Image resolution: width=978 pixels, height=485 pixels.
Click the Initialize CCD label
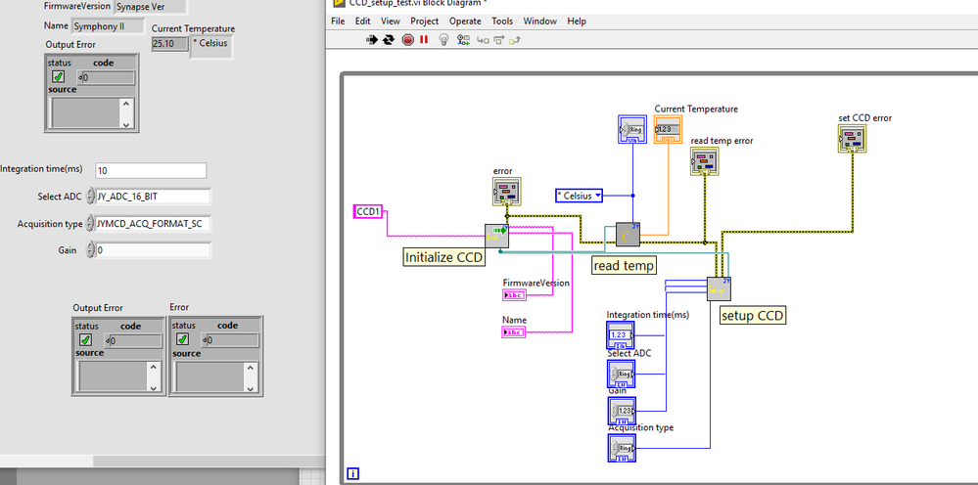pyautogui.click(x=444, y=256)
